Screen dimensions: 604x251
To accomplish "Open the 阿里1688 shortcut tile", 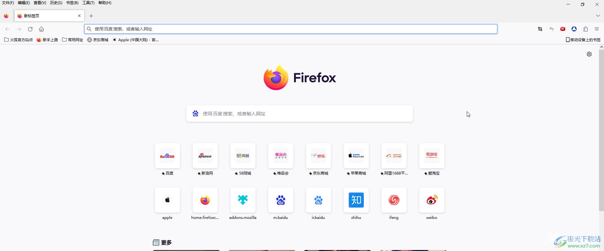I will 394,156.
